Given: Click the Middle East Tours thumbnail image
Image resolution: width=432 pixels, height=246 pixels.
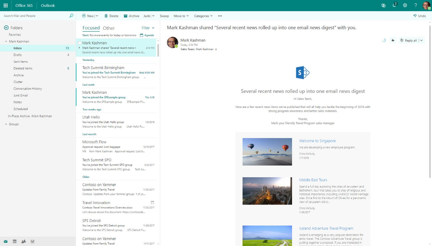Looking at the screenshot, I should click(x=267, y=191).
